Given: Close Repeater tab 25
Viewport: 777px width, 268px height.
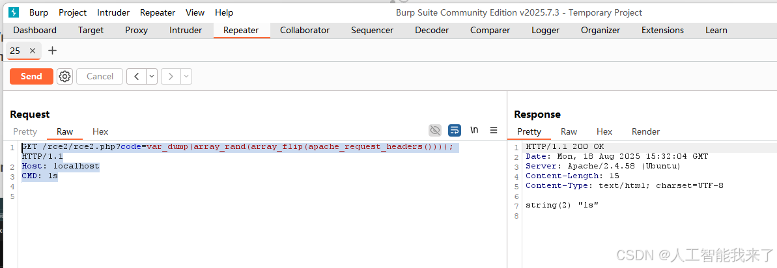Looking at the screenshot, I should click(32, 51).
